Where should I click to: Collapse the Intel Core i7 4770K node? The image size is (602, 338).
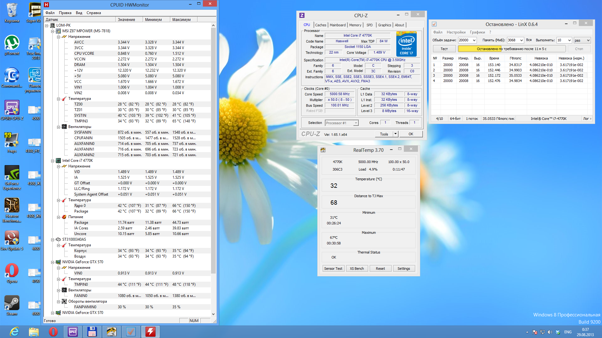pyautogui.click(x=52, y=161)
